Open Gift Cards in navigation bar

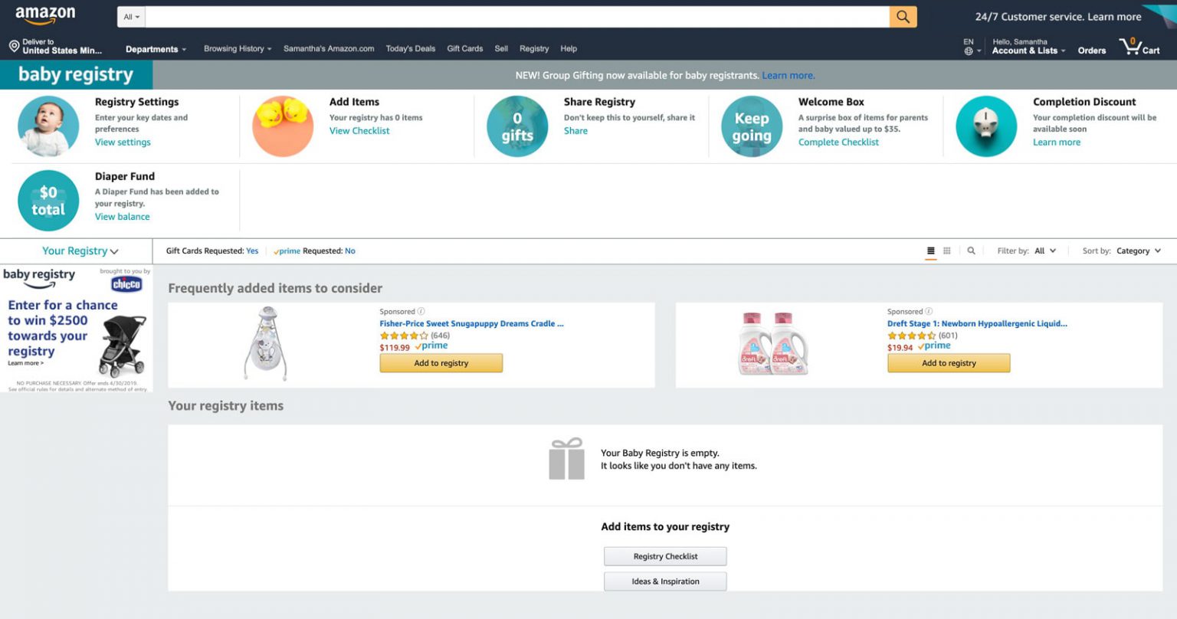coord(465,49)
